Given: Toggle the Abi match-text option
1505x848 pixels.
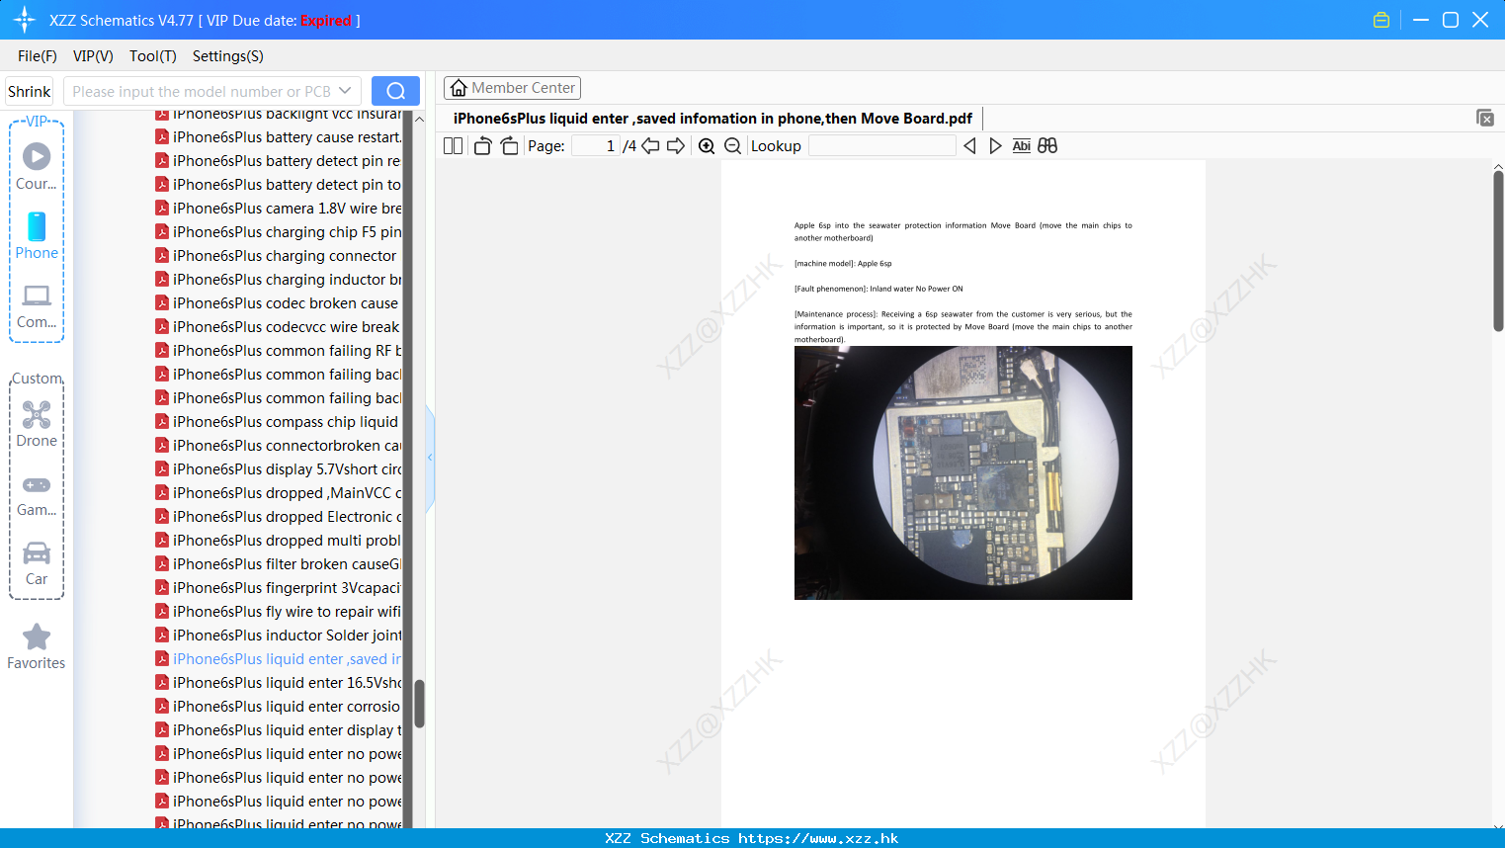Looking at the screenshot, I should [1021, 146].
